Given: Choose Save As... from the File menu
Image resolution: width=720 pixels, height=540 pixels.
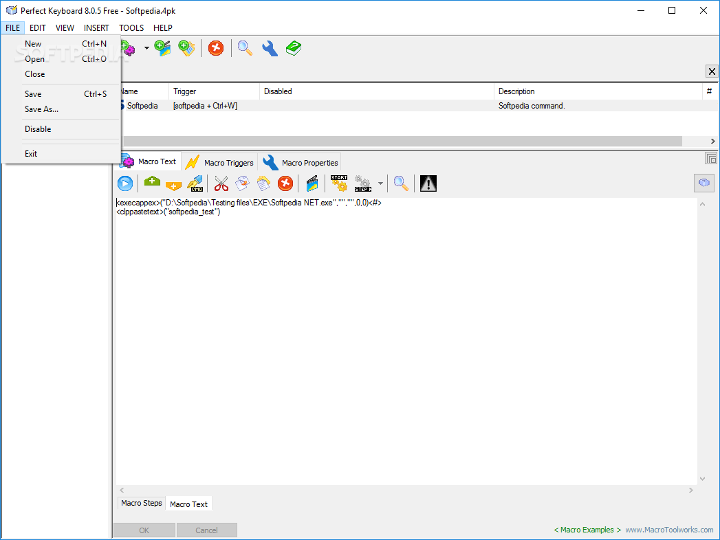Looking at the screenshot, I should 61,109.
